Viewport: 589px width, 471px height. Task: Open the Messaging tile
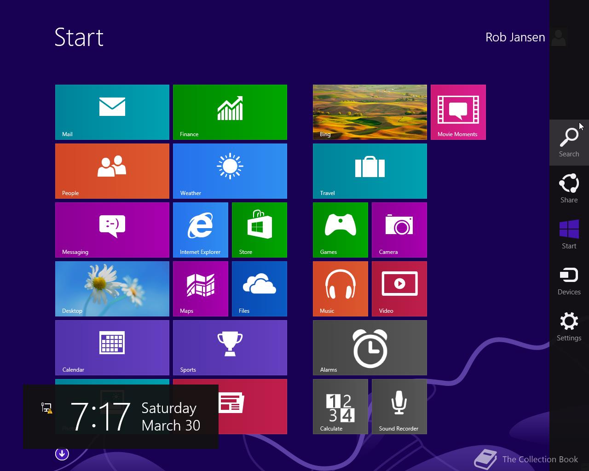[112, 230]
